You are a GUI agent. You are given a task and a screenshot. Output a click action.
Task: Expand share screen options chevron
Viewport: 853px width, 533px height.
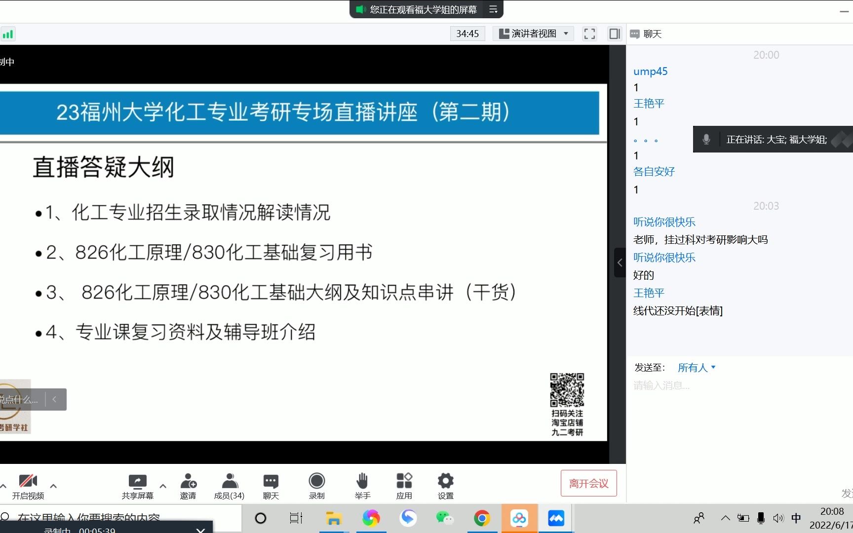pyautogui.click(x=163, y=486)
